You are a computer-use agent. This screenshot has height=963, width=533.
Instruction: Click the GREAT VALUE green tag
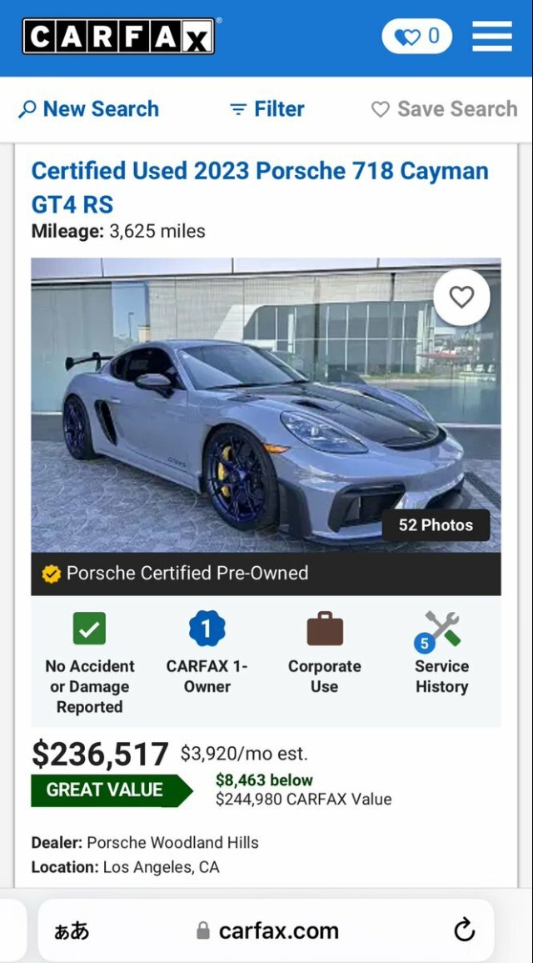coord(112,790)
